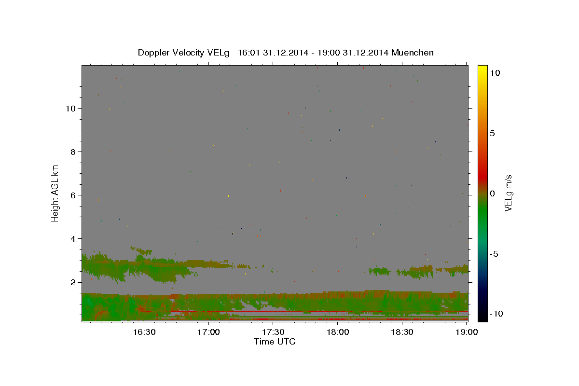
Task: Click the 'VELg m/s' colorbar label
Action: coord(508,193)
